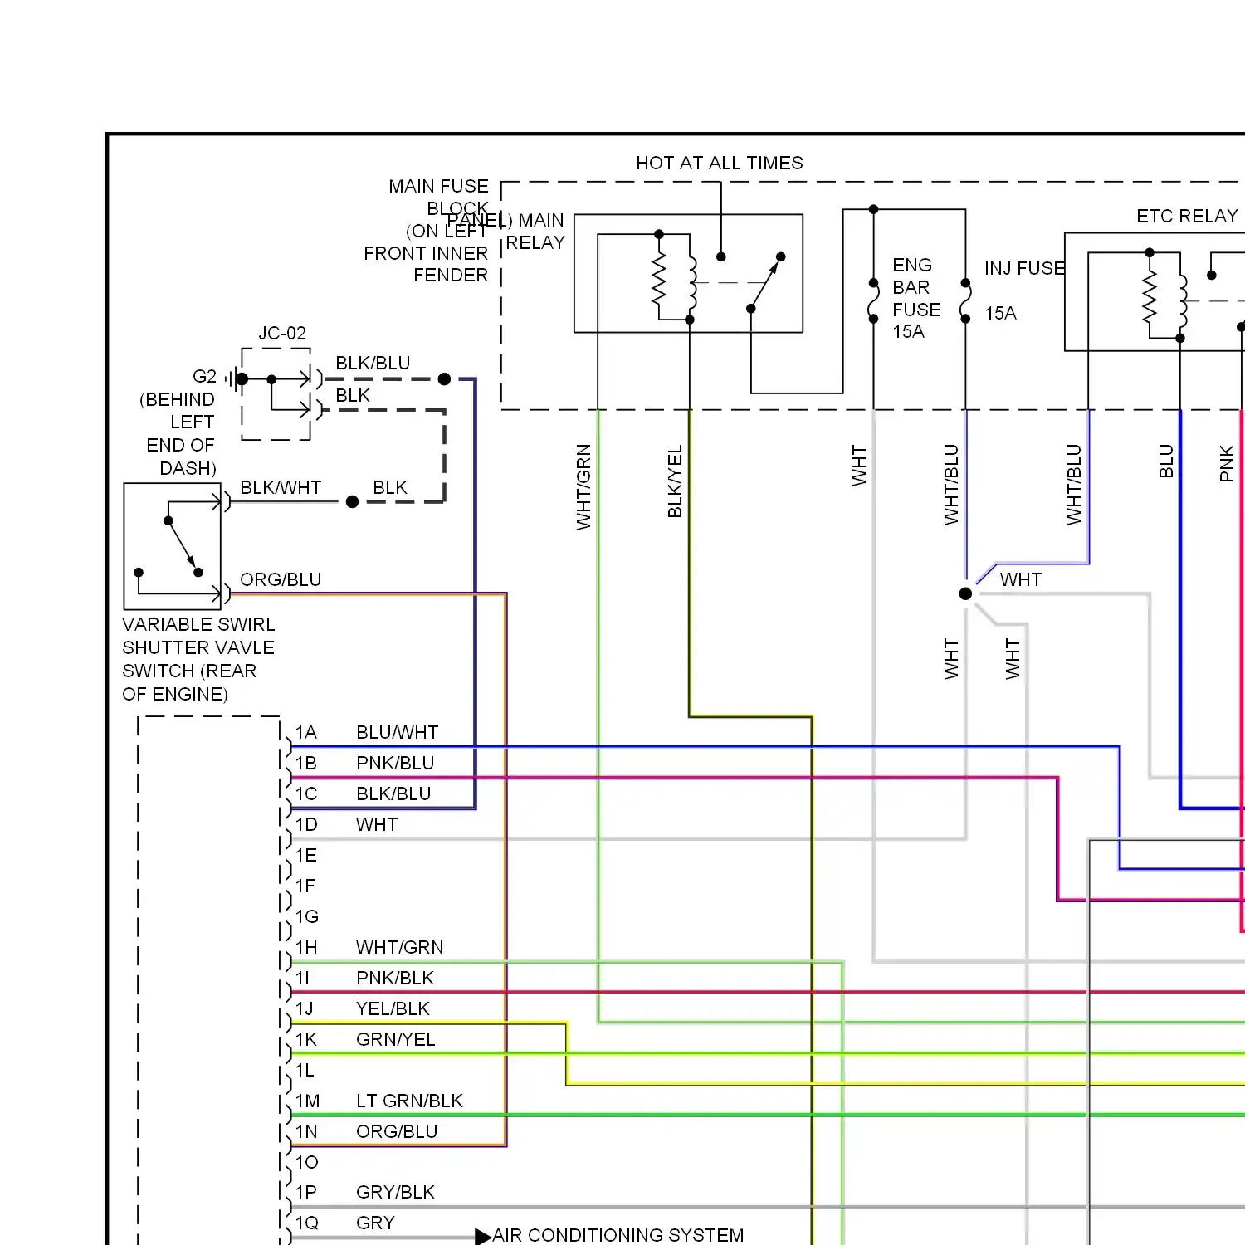
Task: Click the vertical "BLU" wire label
Action: tap(1166, 461)
